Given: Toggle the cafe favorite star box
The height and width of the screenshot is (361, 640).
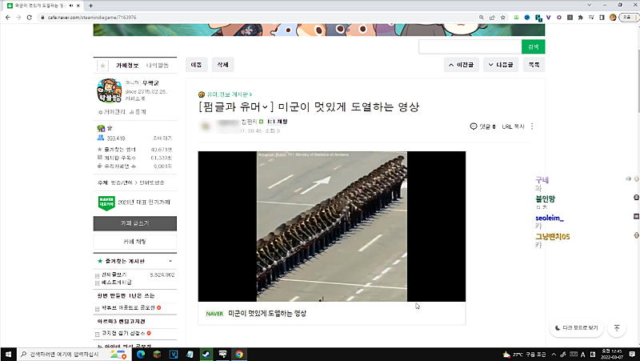Looking at the screenshot, I should click(x=103, y=66).
